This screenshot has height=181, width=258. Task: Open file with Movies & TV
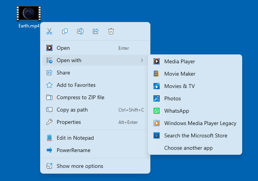(195, 86)
